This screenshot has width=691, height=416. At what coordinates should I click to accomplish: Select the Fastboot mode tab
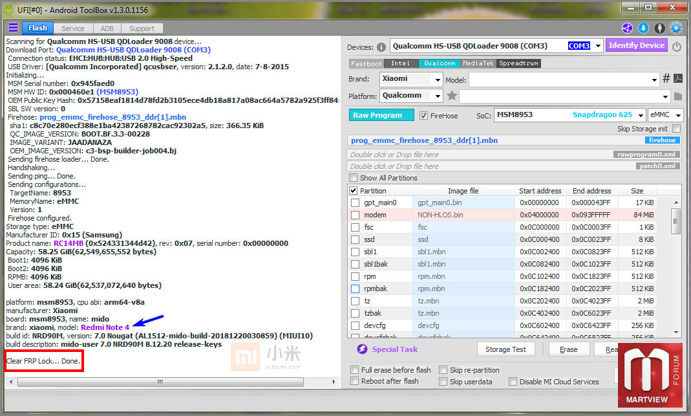pyautogui.click(x=367, y=63)
